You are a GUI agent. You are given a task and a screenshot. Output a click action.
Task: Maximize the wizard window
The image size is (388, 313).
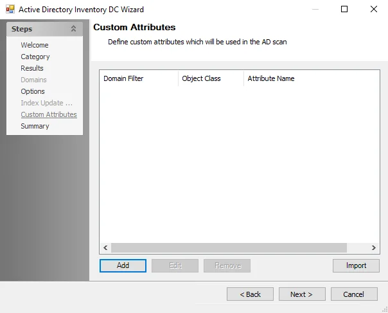344,9
